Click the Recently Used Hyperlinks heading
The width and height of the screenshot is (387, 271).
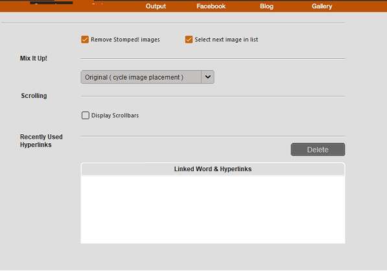tap(41, 141)
